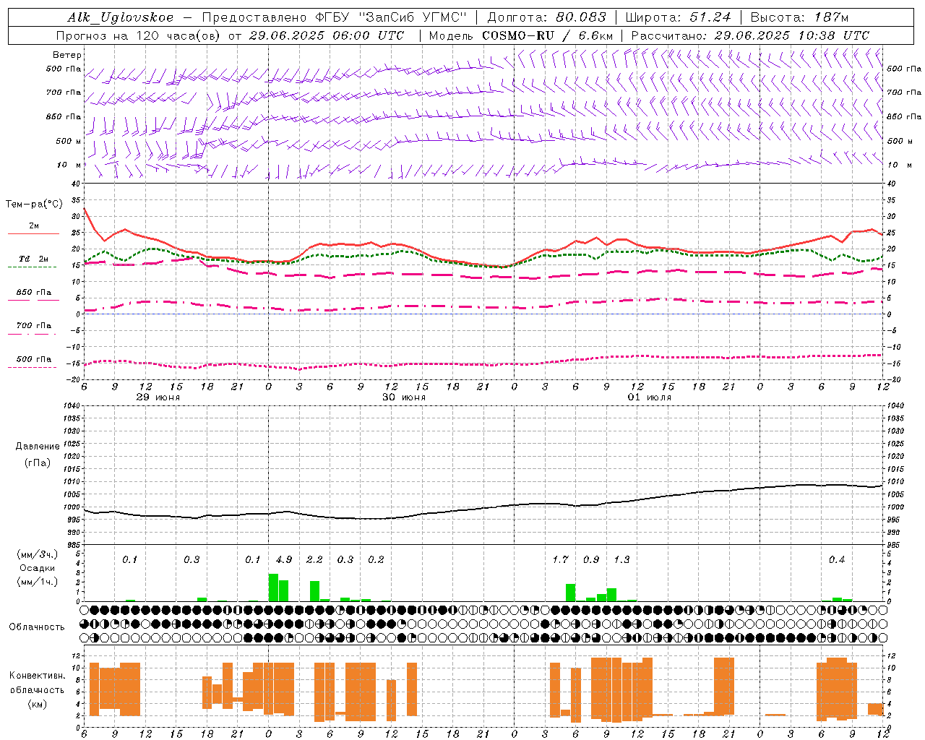Click the precipitation total "0.2"
Viewport: 925px width, 740px height.
[x=376, y=559]
